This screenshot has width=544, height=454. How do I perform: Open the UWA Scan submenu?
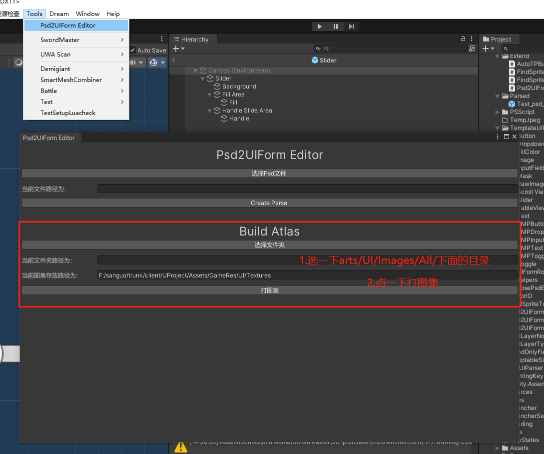[x=76, y=54]
